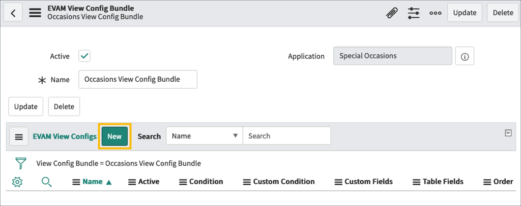Screen dimensions: 521x206
Task: Sort by Custom Condition column header
Action: 284,182
